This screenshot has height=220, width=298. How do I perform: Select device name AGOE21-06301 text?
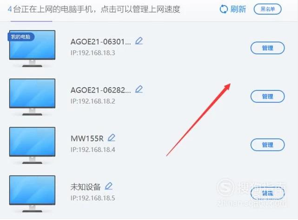point(101,42)
